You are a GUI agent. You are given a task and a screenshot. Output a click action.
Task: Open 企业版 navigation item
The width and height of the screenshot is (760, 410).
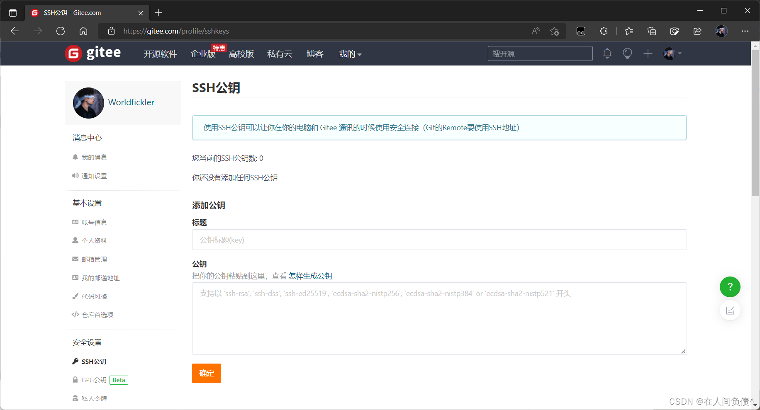pyautogui.click(x=203, y=54)
